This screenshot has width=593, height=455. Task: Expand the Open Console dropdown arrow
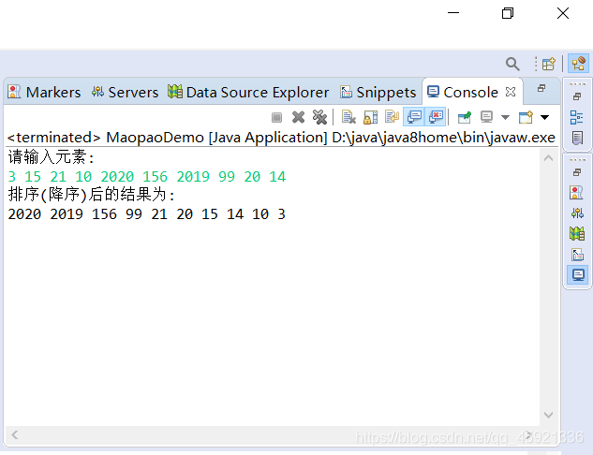tap(544, 117)
